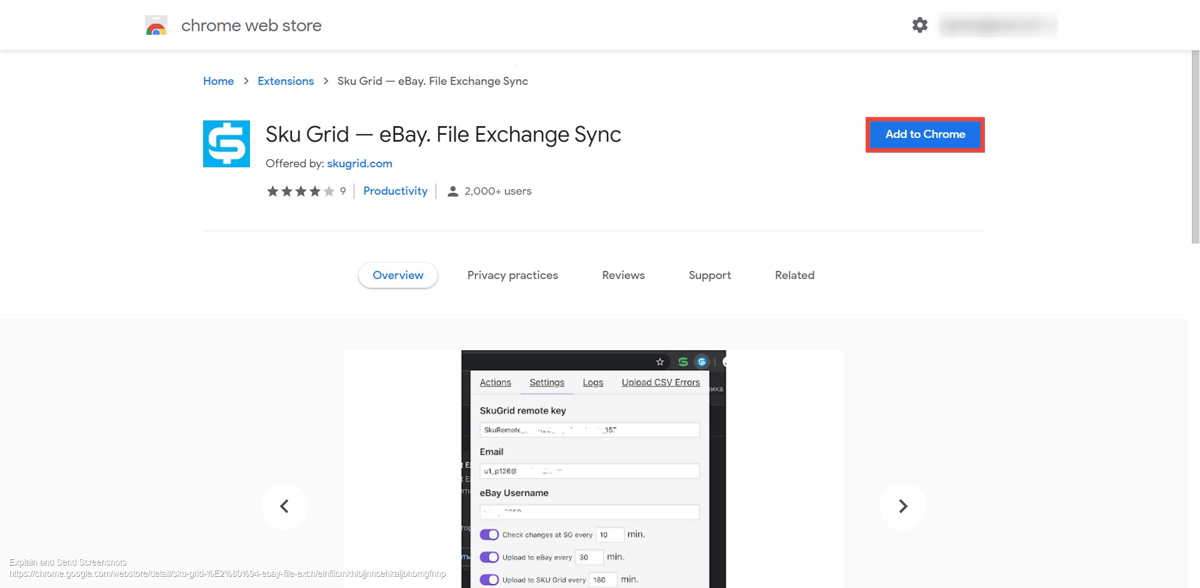
Task: Toggle Upload to eBay every switch
Action: click(x=489, y=557)
